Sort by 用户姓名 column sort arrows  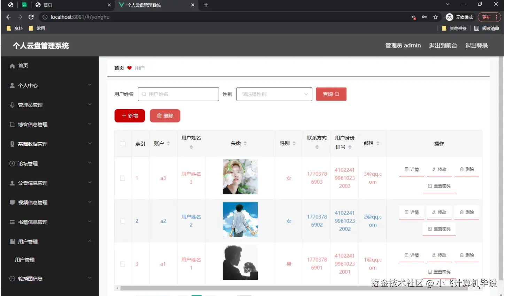coord(191,147)
